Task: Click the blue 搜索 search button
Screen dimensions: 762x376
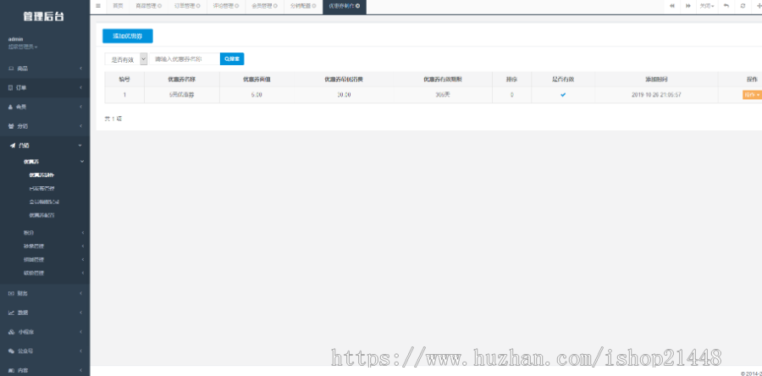Action: pos(232,58)
